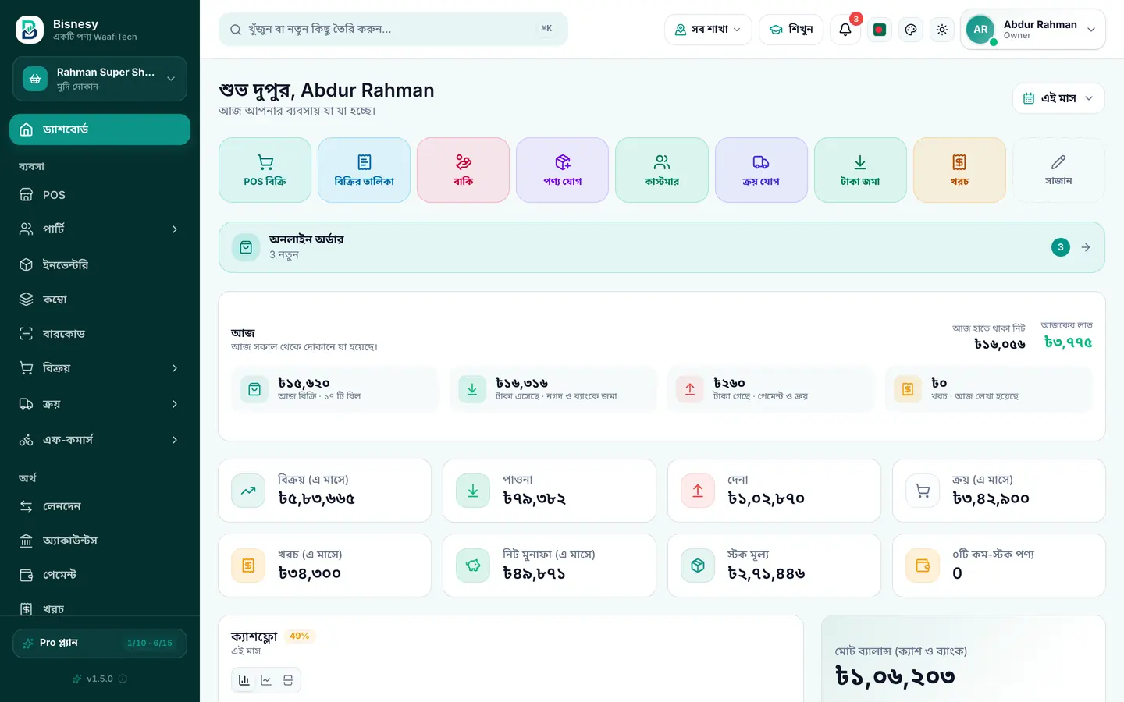Image resolution: width=1124 pixels, height=702 pixels.
Task: Switch cashflow to bar chart view
Action: [x=244, y=680]
